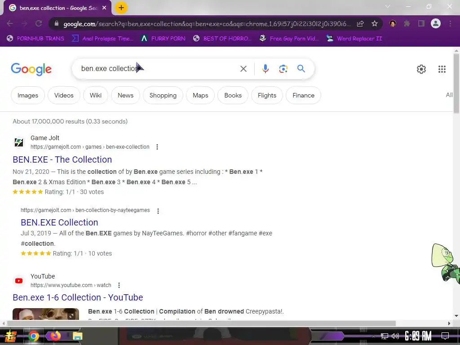Show hidden tray icons chevron
Viewport: 460px width, 345px height.
coord(373,336)
